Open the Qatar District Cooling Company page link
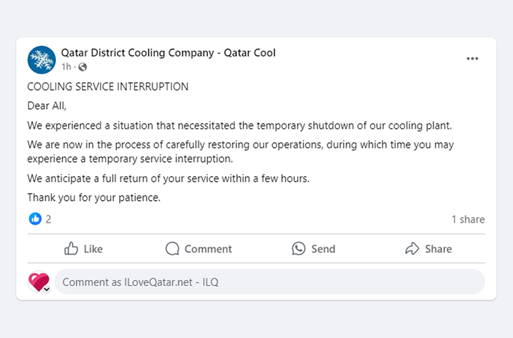 [x=169, y=52]
